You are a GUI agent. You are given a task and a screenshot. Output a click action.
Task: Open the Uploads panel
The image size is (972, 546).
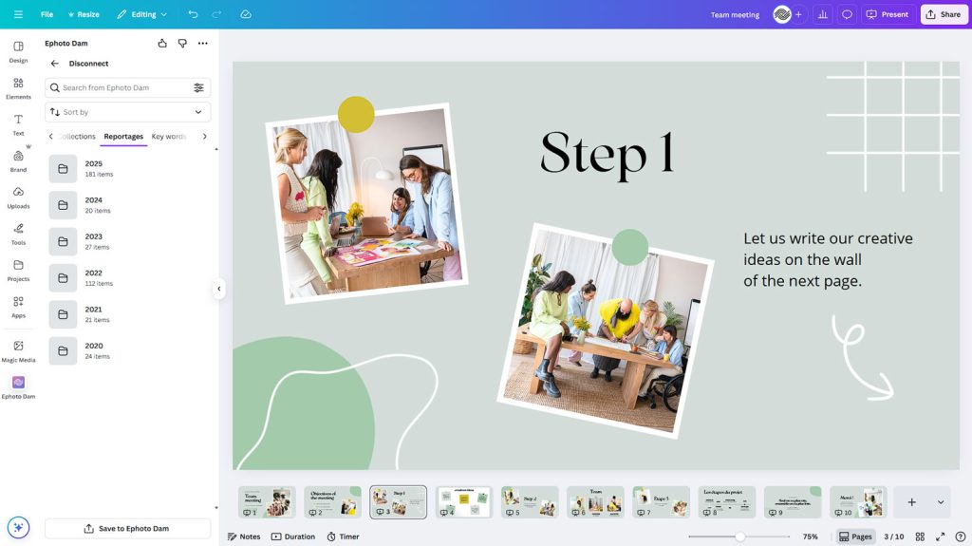tap(18, 197)
